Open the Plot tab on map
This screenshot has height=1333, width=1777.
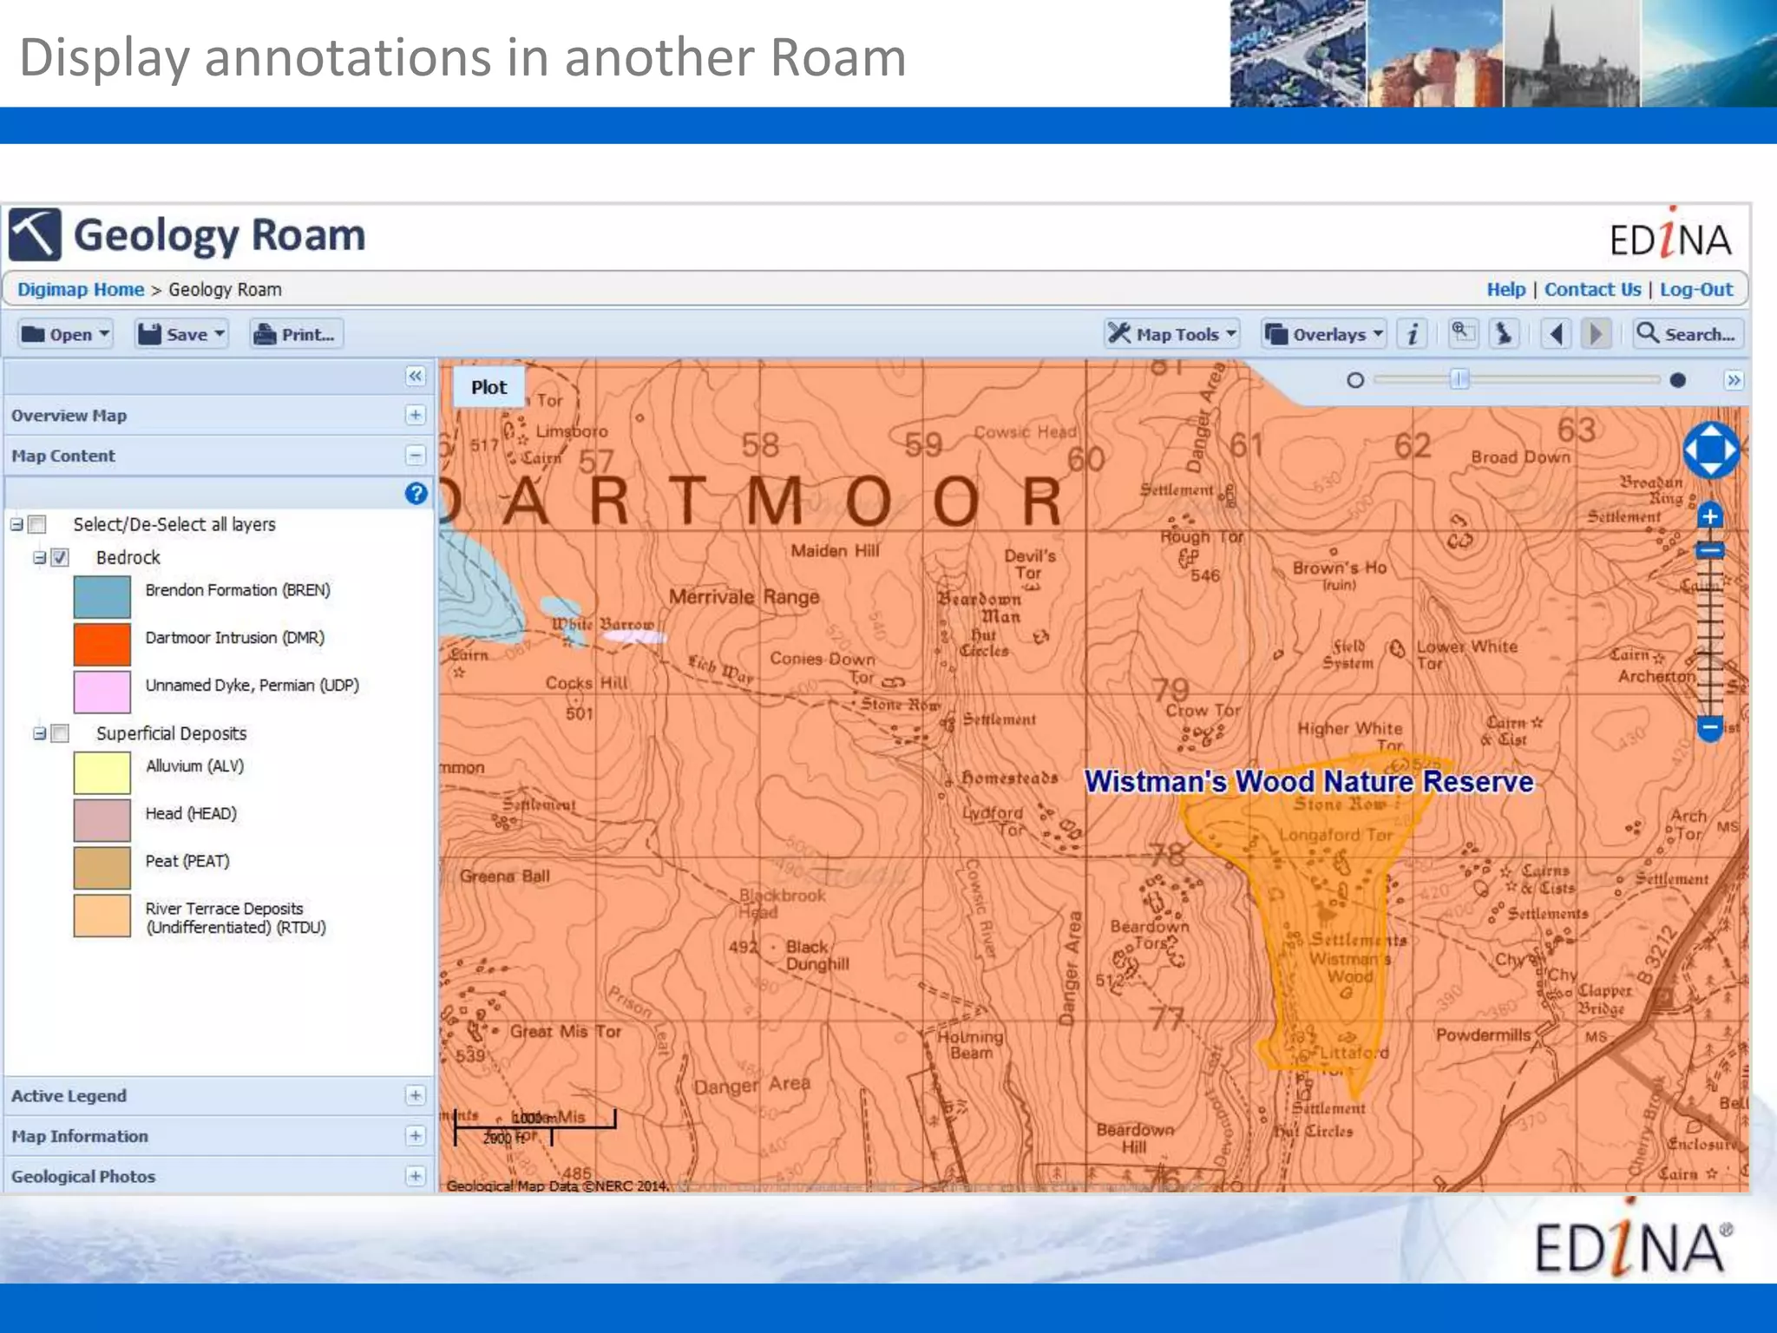489,387
